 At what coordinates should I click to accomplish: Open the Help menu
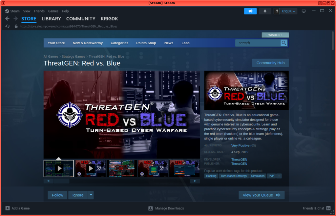(65, 11)
